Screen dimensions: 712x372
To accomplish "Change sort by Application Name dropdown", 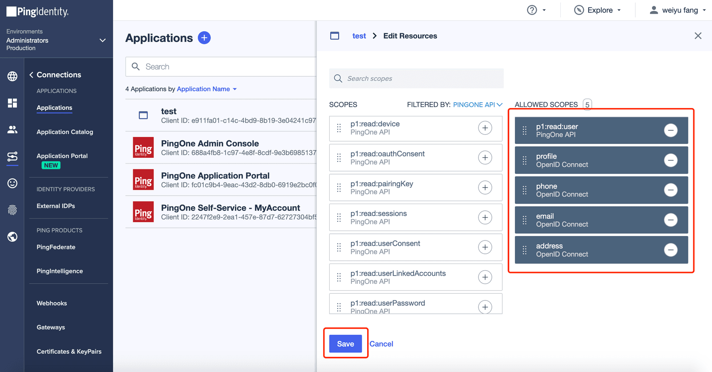I will tap(207, 89).
